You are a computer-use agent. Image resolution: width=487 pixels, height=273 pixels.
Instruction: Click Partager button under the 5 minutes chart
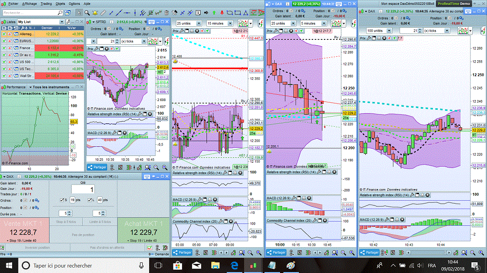(277, 253)
